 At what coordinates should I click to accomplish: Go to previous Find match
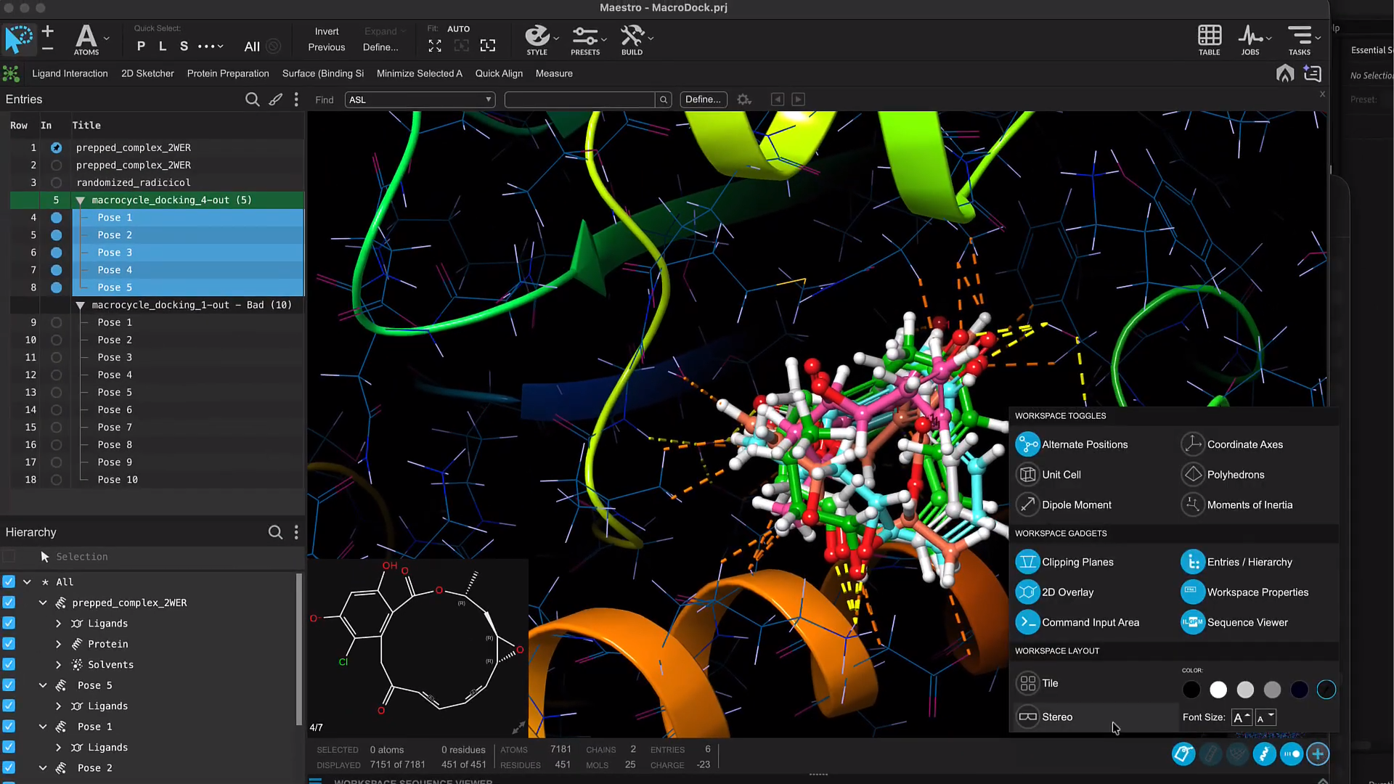point(778,99)
